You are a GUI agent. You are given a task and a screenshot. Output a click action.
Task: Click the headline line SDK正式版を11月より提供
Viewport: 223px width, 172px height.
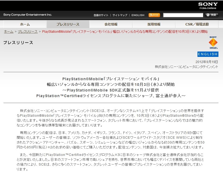click(111, 90)
